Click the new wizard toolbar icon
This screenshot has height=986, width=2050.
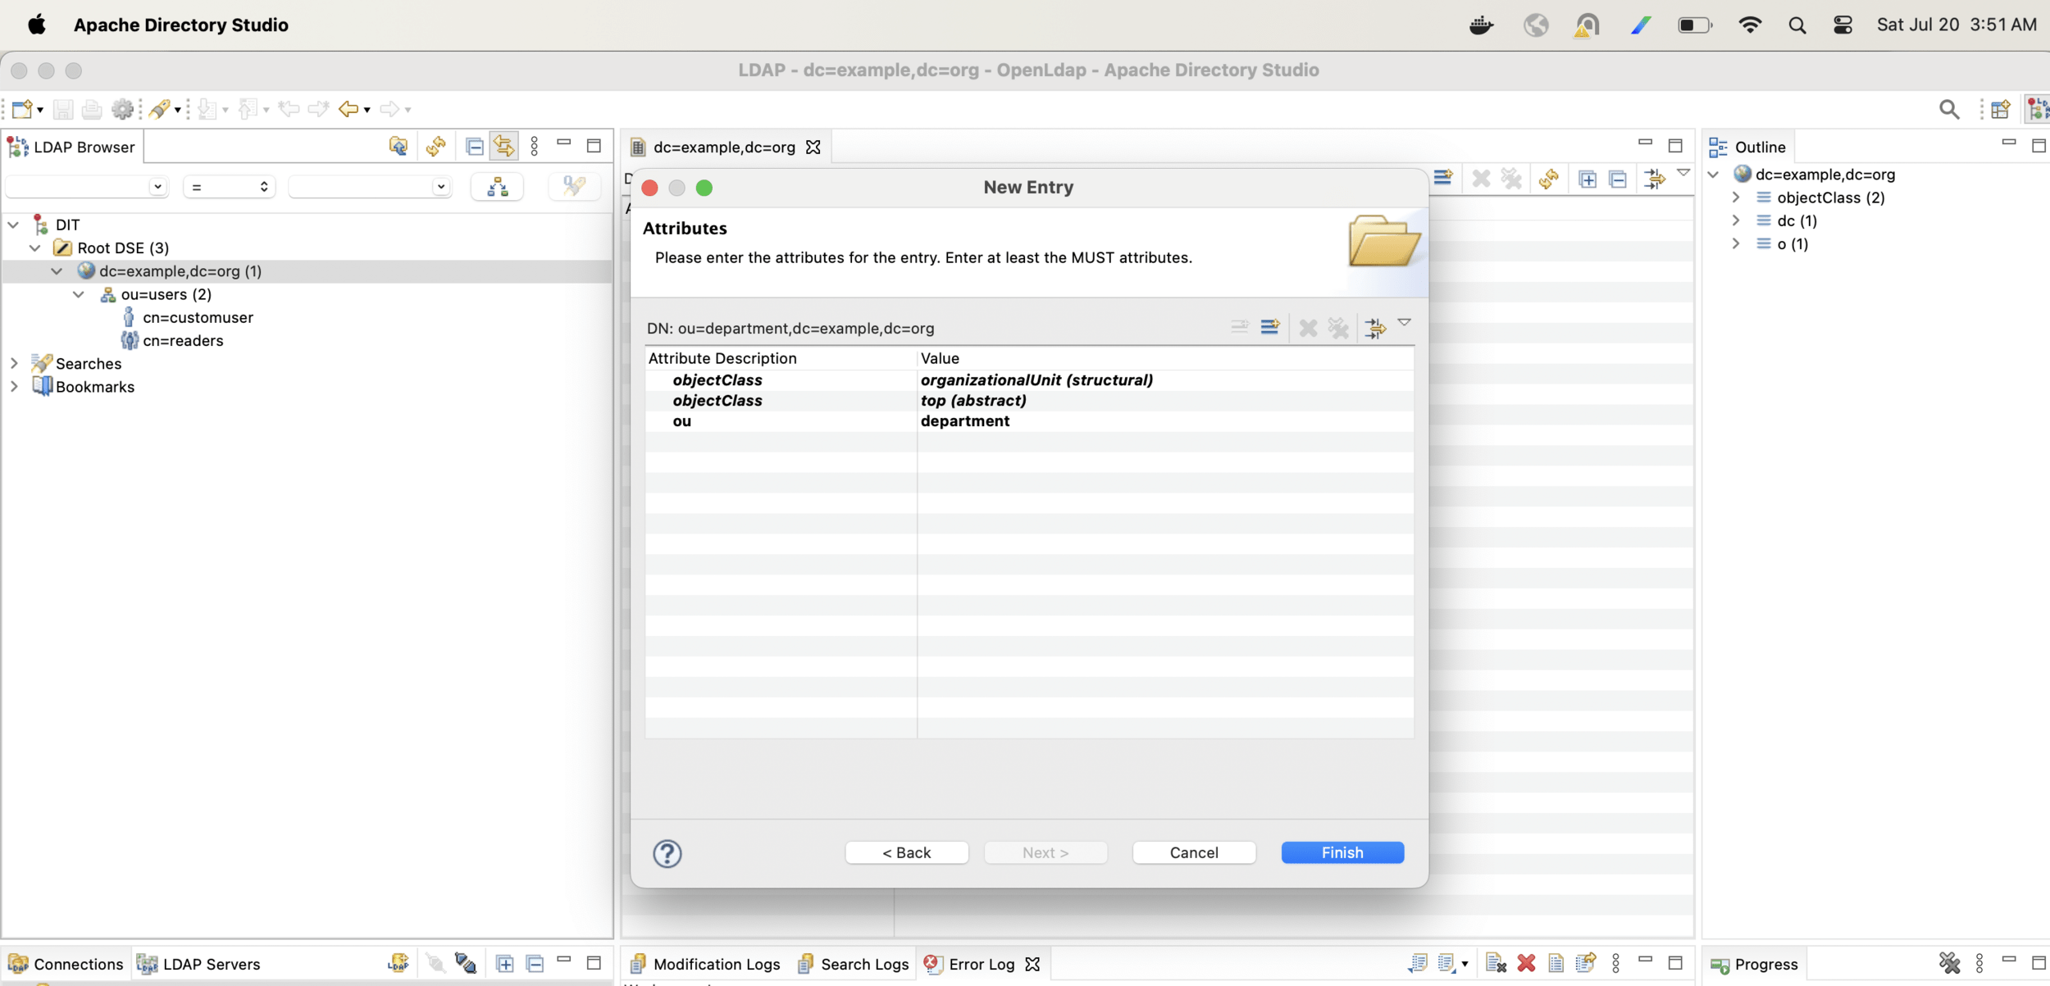22,109
